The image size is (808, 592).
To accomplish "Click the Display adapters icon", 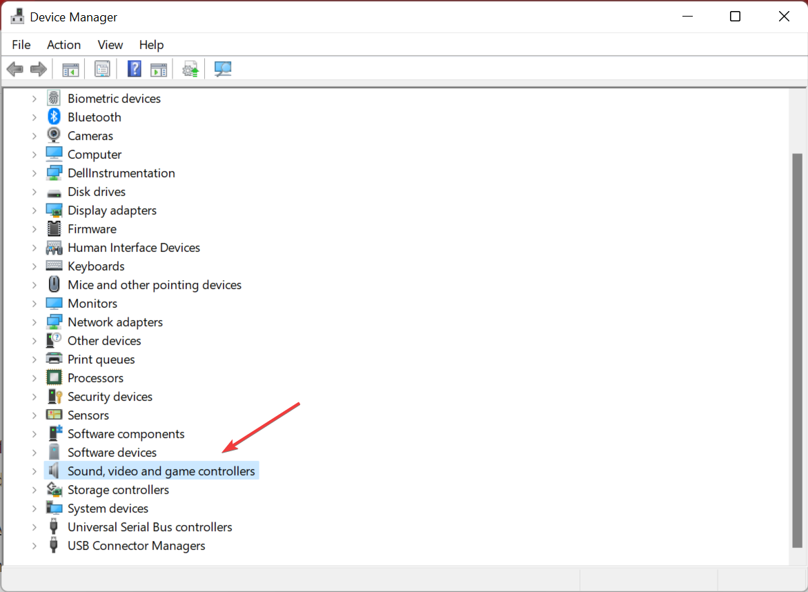I will pos(54,210).
